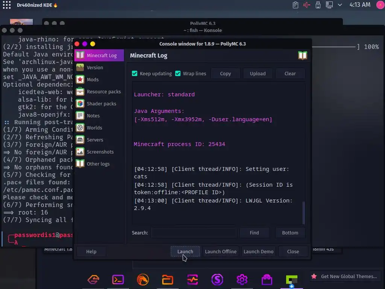Open Konsole terminal from the dock
385x289 pixels.
pos(118,280)
